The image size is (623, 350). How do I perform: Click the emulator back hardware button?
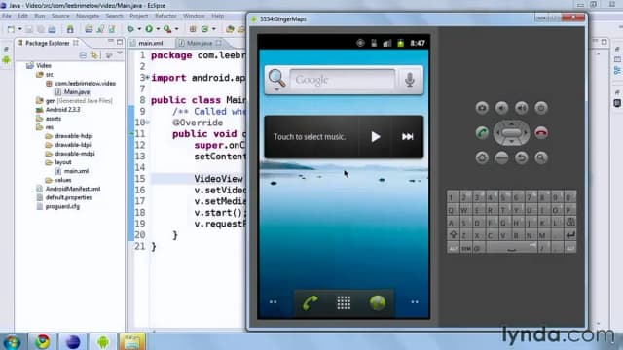[x=522, y=157]
